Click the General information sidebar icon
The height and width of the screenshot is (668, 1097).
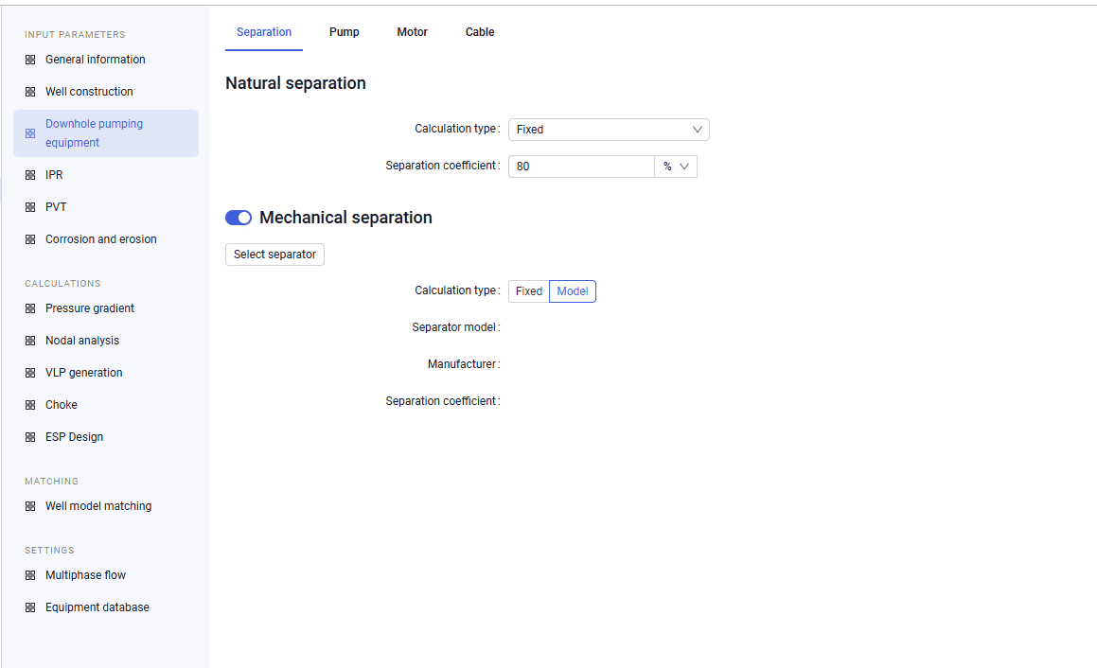pos(30,61)
